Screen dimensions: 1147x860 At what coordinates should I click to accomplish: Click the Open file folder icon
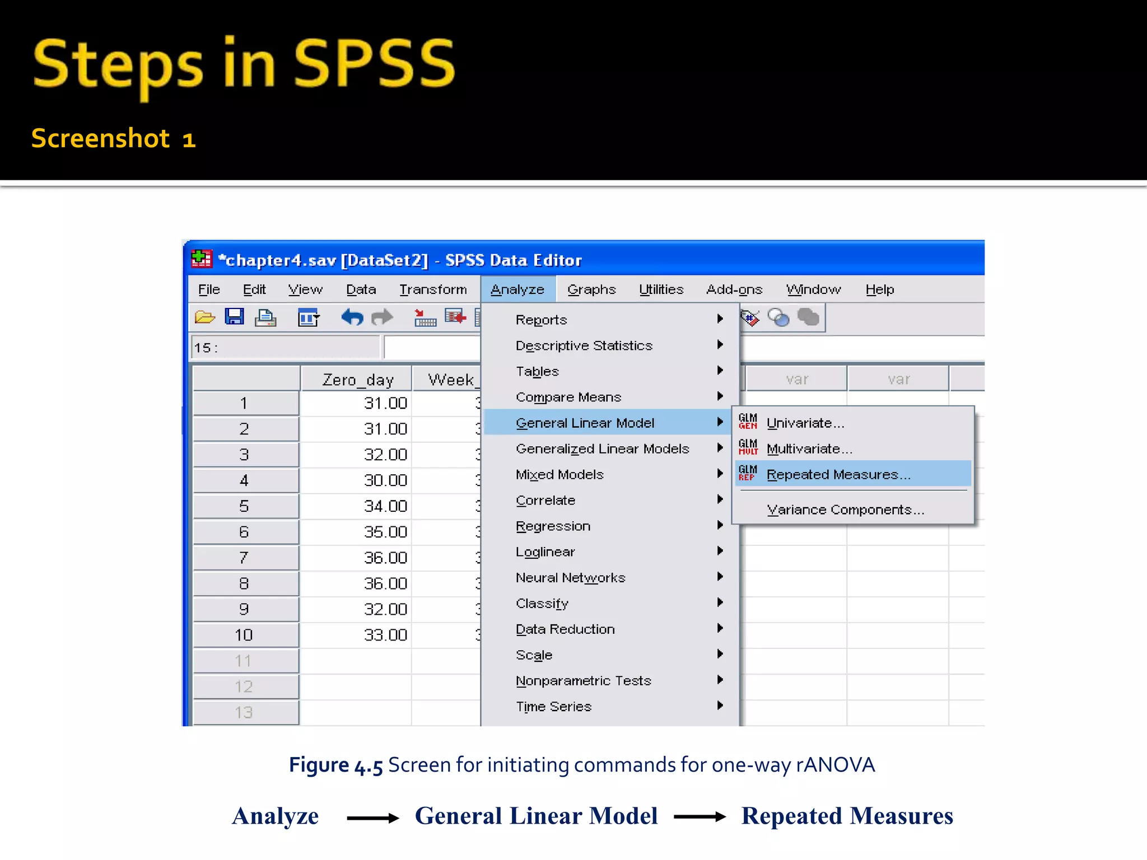(x=205, y=317)
